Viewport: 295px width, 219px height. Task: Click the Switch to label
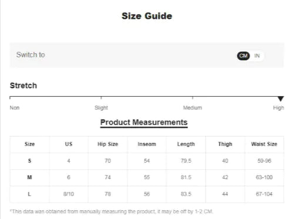(31, 55)
